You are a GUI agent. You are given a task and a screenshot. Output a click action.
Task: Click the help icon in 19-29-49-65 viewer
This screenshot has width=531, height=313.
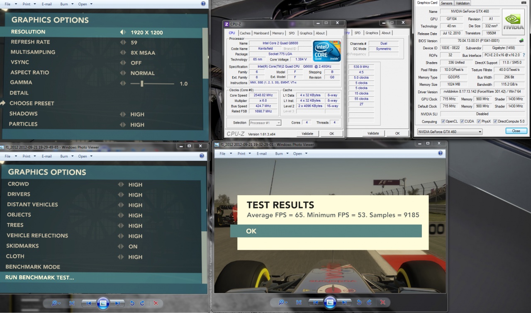click(202, 156)
